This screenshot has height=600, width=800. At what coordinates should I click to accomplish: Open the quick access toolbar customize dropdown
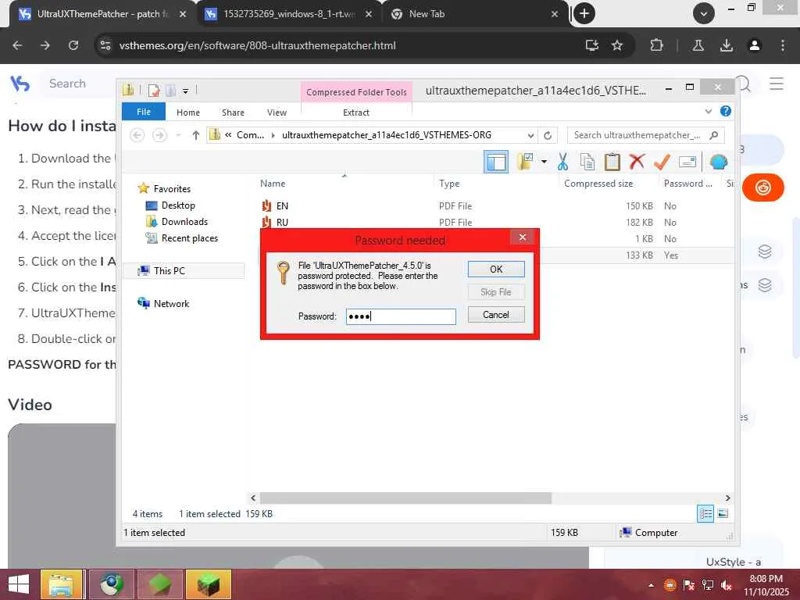tap(186, 91)
